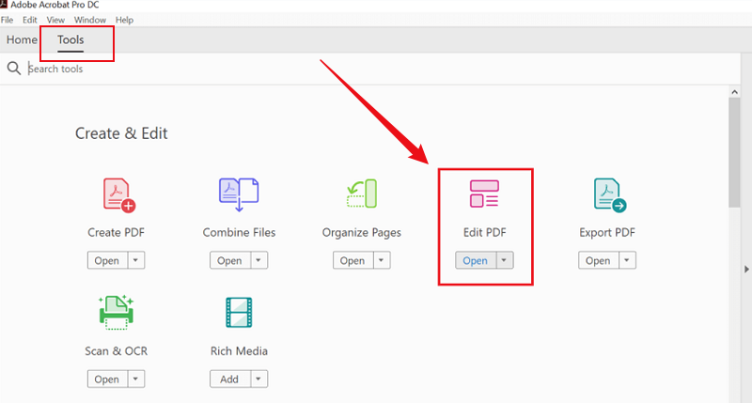Click the Create & Edit heading
The image size is (752, 403).
(x=121, y=133)
